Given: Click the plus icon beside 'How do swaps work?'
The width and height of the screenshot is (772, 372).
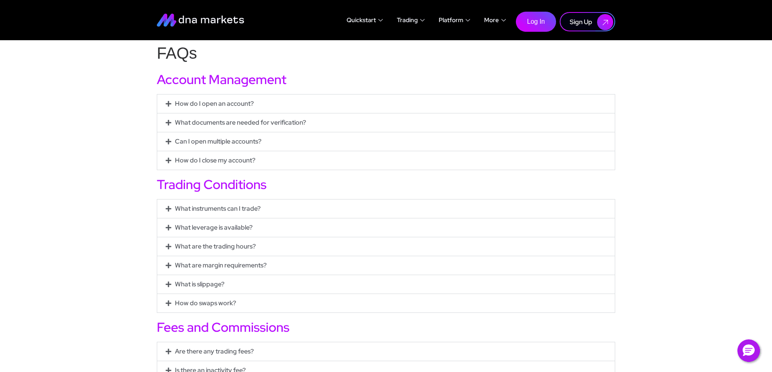Looking at the screenshot, I should pyautogui.click(x=168, y=303).
